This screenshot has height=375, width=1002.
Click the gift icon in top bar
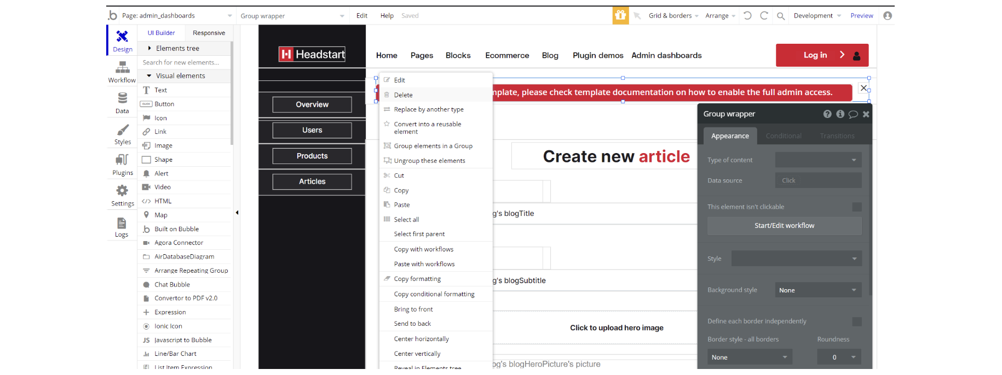coord(620,15)
